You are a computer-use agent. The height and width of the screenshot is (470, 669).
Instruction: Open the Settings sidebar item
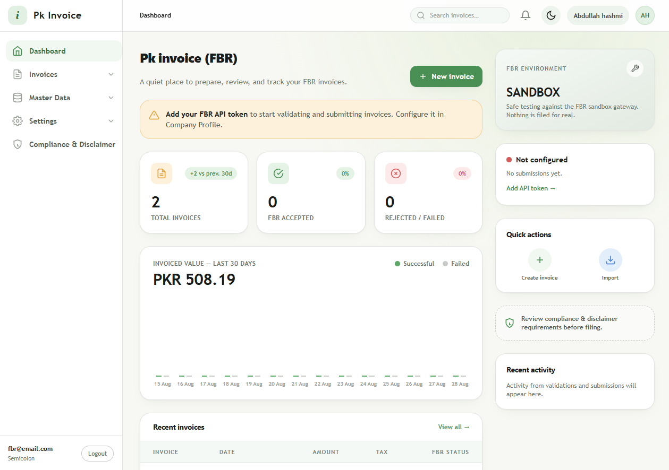pos(64,121)
